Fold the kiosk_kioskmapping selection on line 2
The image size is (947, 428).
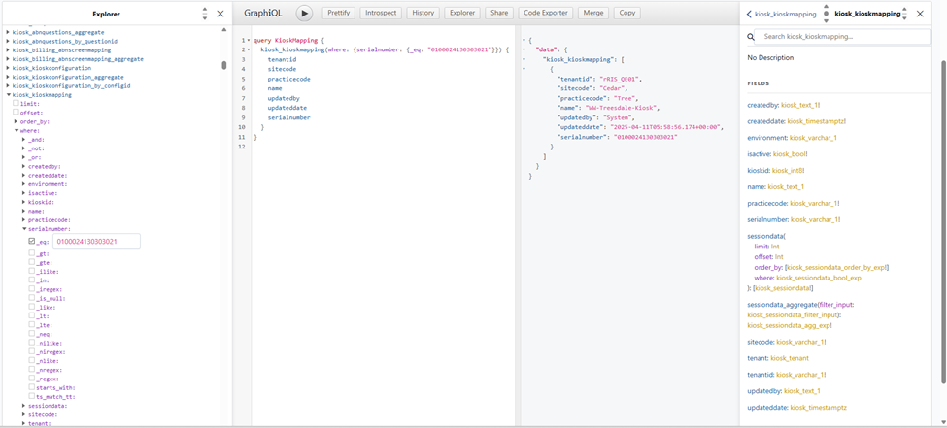tap(249, 49)
